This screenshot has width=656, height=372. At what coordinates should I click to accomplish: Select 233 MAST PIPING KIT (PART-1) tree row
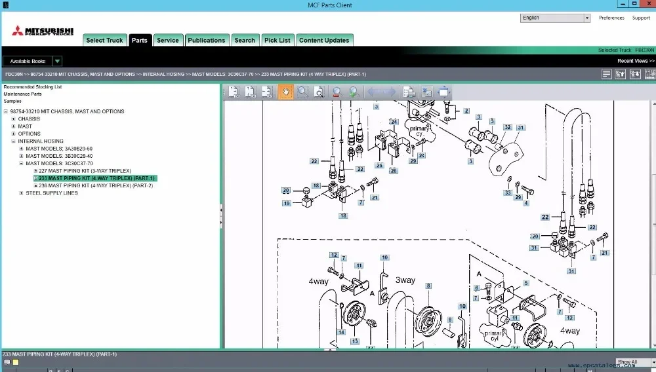pos(95,178)
